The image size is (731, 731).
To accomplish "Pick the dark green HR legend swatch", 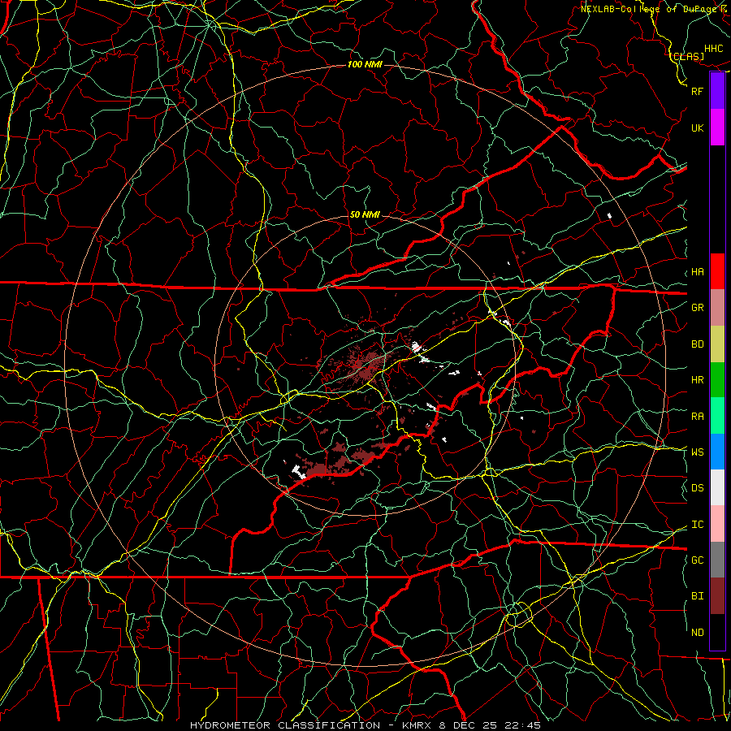I will [717, 379].
